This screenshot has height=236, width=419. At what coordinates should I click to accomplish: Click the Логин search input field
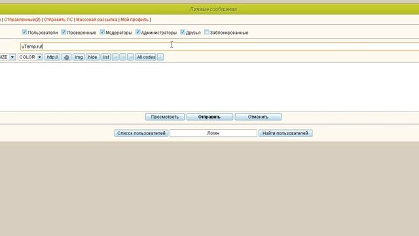pos(213,133)
